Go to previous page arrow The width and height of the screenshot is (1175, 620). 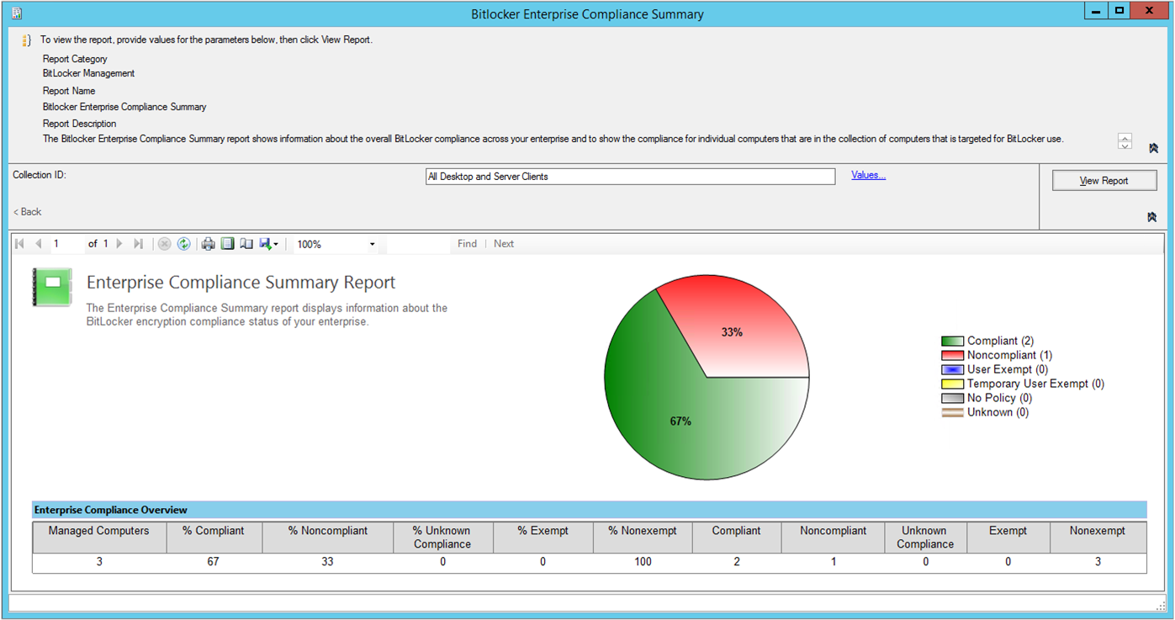point(39,244)
